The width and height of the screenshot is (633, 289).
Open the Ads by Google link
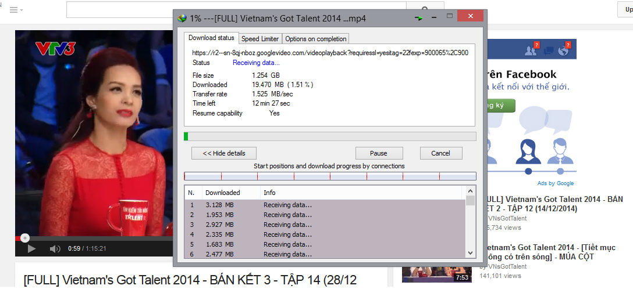click(556, 183)
